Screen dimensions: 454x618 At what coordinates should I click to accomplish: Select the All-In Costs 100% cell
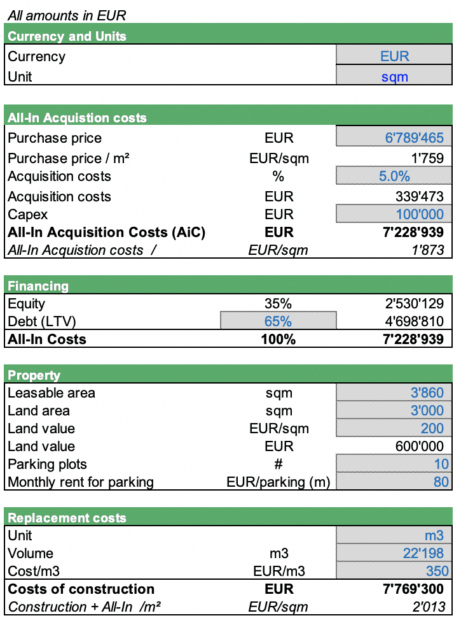tap(278, 339)
